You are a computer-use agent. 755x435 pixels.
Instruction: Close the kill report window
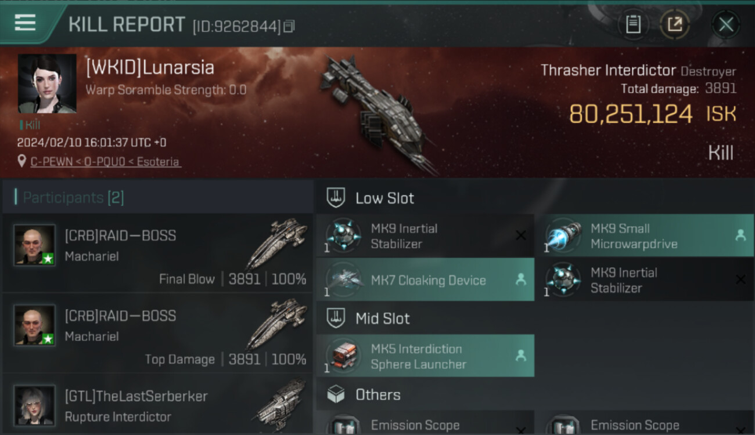(726, 24)
